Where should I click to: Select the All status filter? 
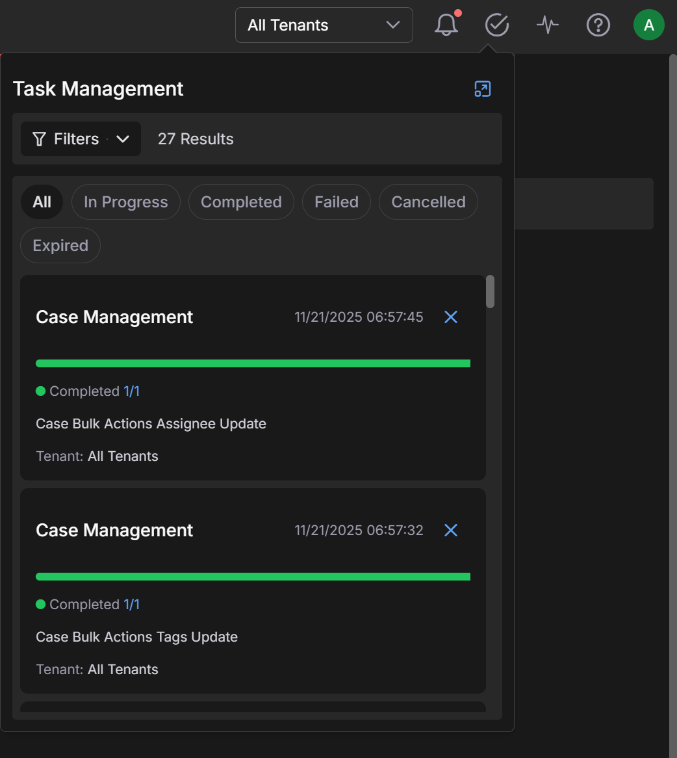[42, 202]
